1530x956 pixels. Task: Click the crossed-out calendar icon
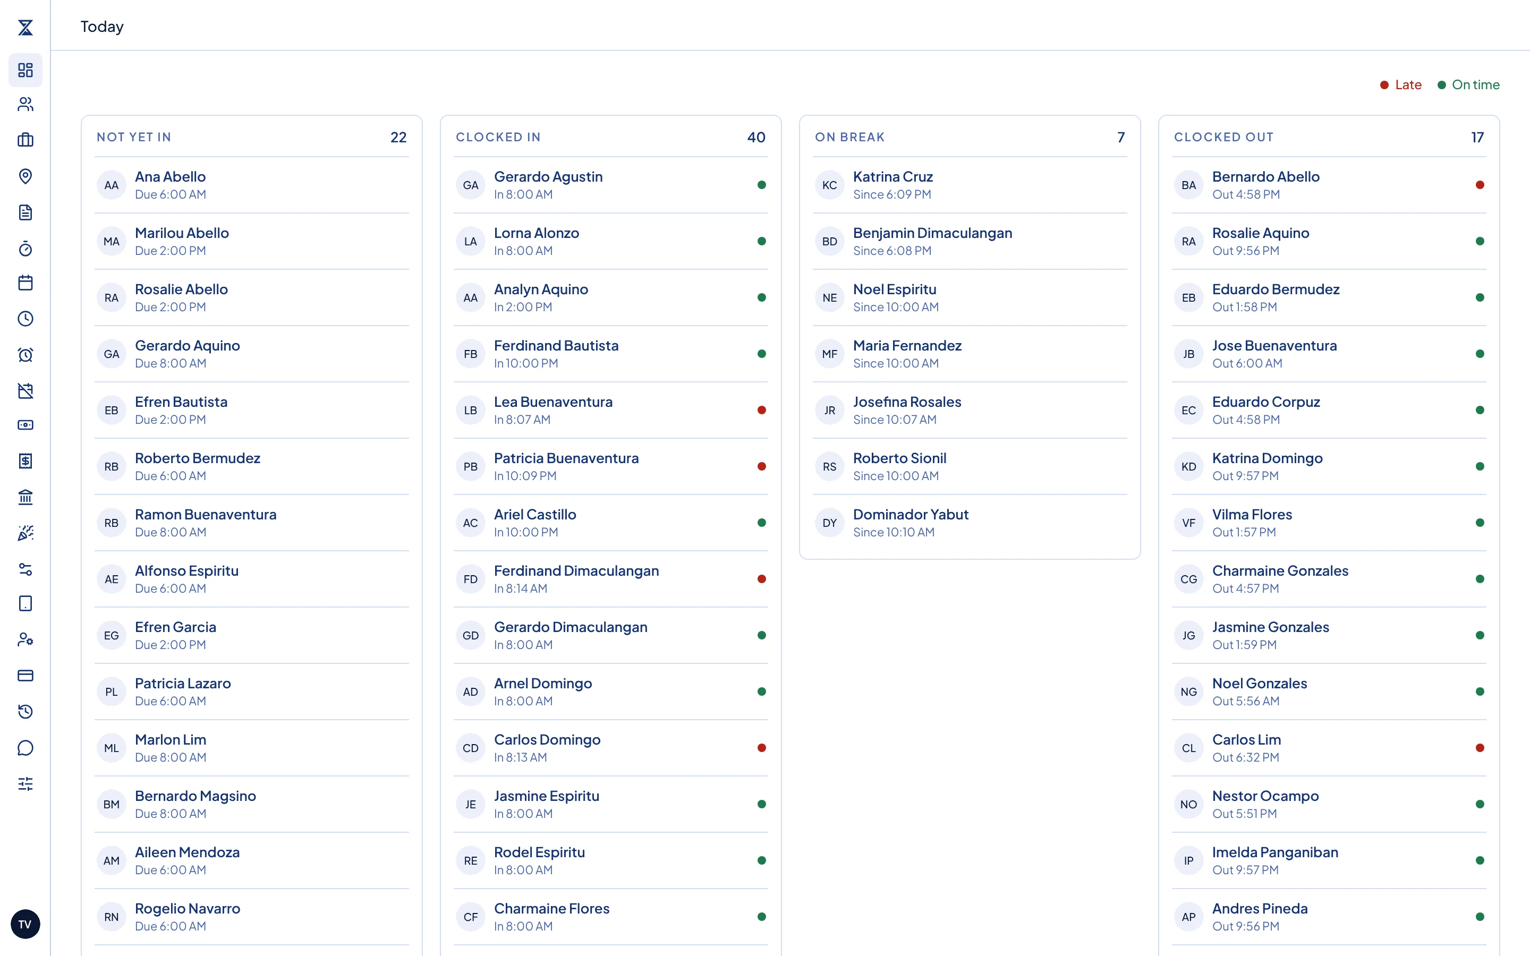click(x=25, y=391)
